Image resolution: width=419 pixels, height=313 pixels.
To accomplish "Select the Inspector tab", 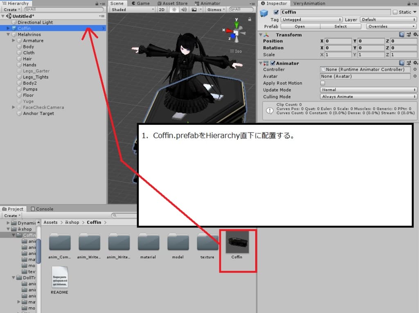I will click(x=274, y=3).
